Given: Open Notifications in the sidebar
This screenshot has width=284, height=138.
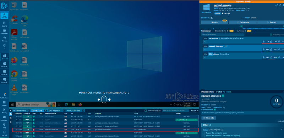Looking at the screenshot, I should pyautogui.click(x=4, y=96).
